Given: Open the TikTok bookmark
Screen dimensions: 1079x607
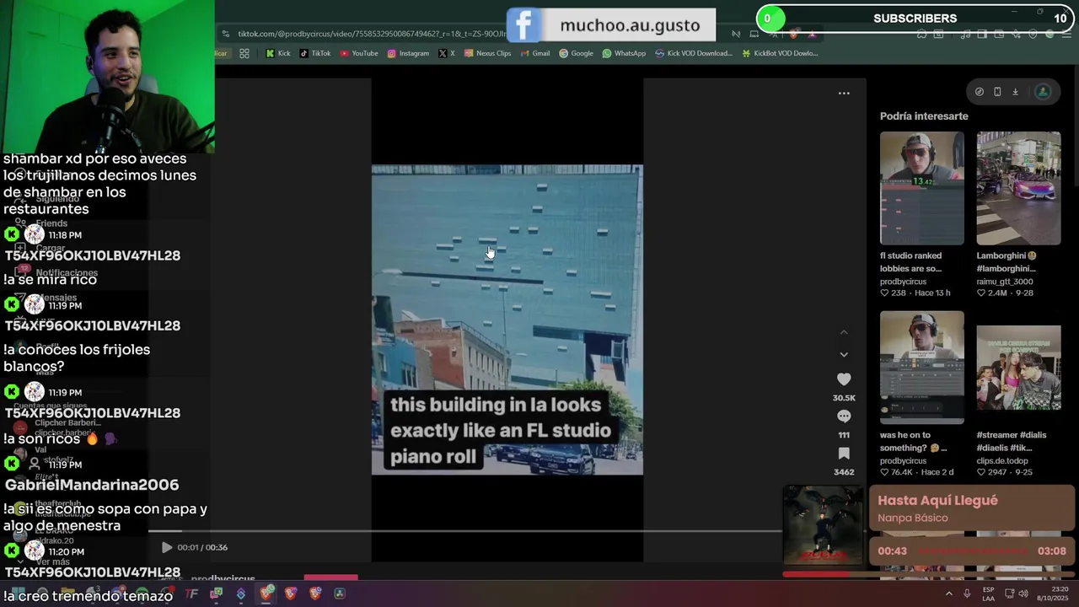Looking at the screenshot, I should (x=315, y=53).
